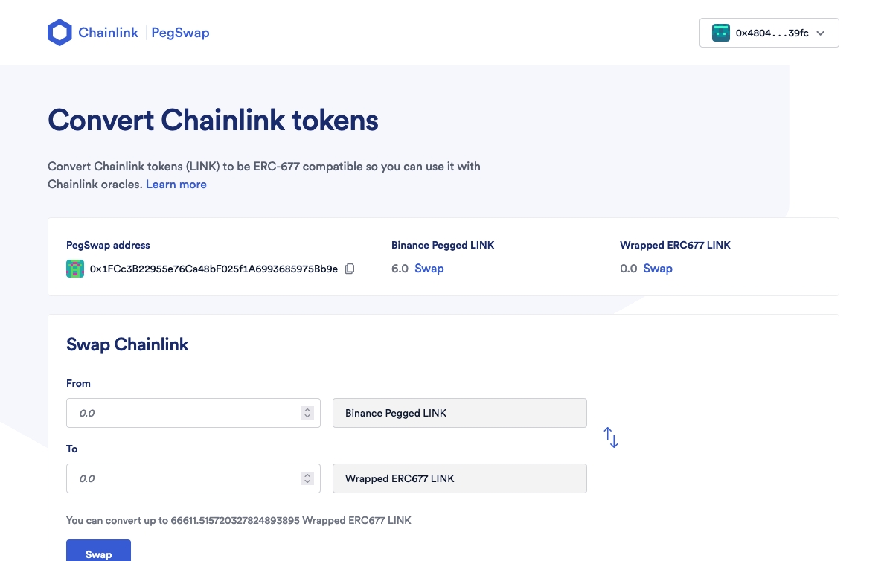Select the PegSwap contract address text

tap(214, 269)
